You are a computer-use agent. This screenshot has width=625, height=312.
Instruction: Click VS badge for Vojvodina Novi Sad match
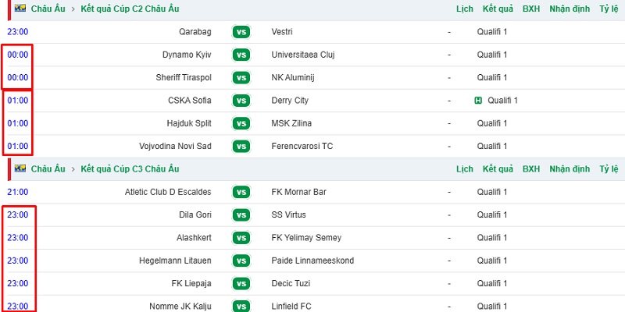[x=241, y=147]
